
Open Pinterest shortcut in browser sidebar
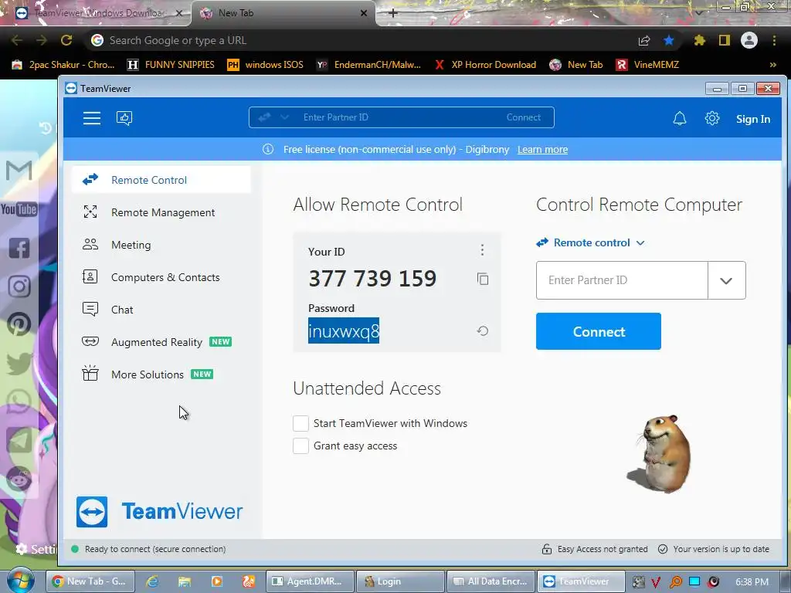click(x=19, y=325)
